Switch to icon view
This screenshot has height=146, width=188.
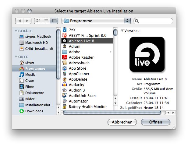[38, 21]
